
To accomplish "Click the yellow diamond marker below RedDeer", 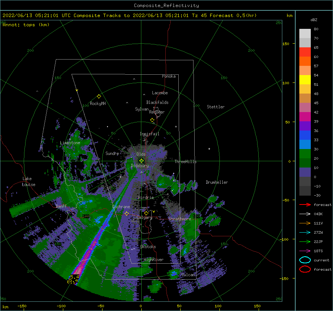I will 152,120.
